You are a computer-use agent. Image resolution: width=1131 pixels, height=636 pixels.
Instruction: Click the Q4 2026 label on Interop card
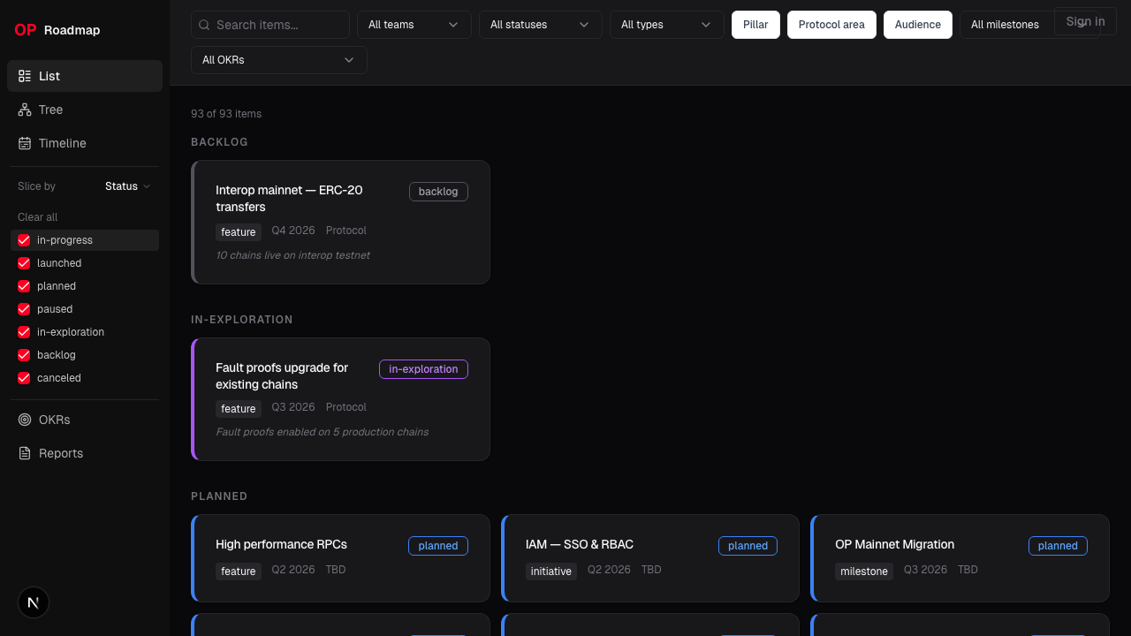point(293,231)
